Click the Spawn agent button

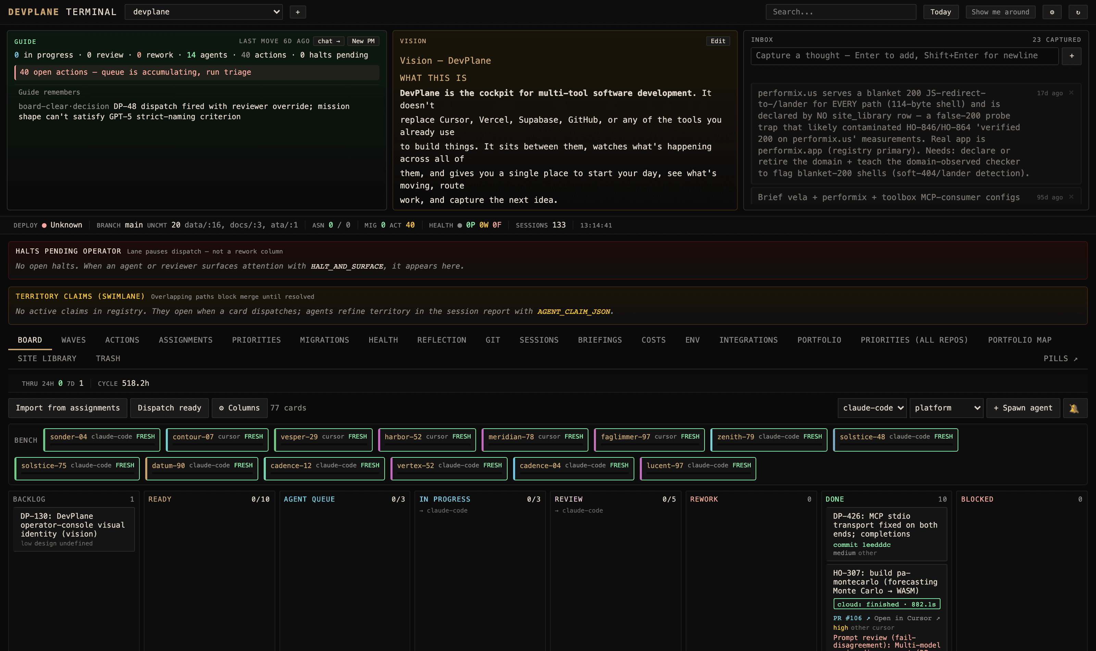click(1023, 408)
